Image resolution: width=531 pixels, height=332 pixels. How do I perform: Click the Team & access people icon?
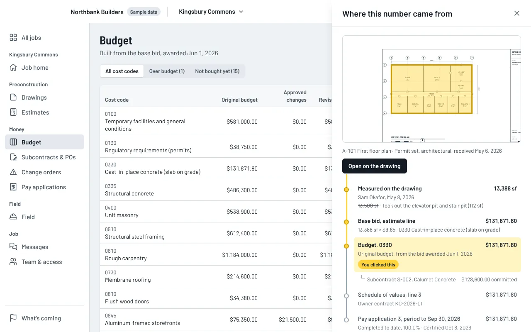pyautogui.click(x=13, y=262)
